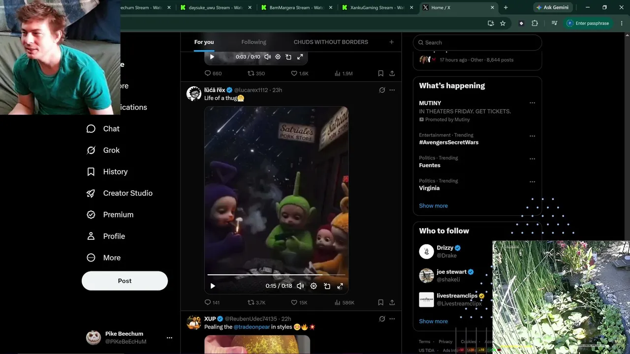Open Premium in the sidebar
The width and height of the screenshot is (630, 354).
click(x=110, y=215)
